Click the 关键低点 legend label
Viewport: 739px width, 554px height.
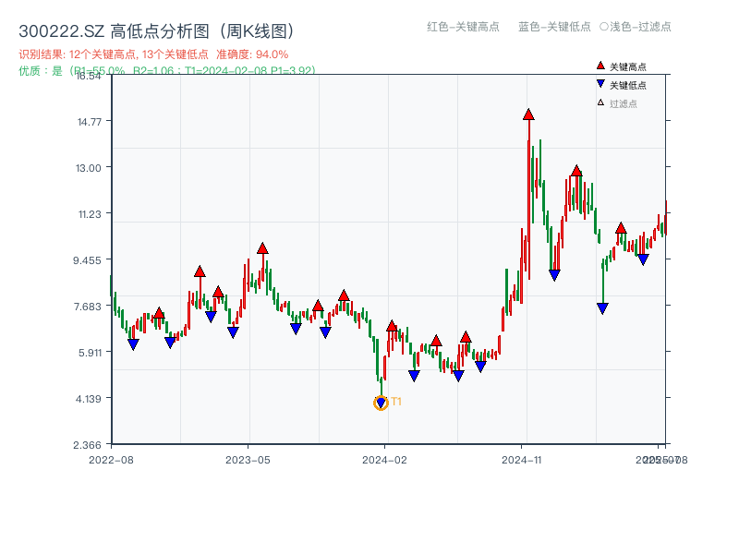click(x=628, y=85)
